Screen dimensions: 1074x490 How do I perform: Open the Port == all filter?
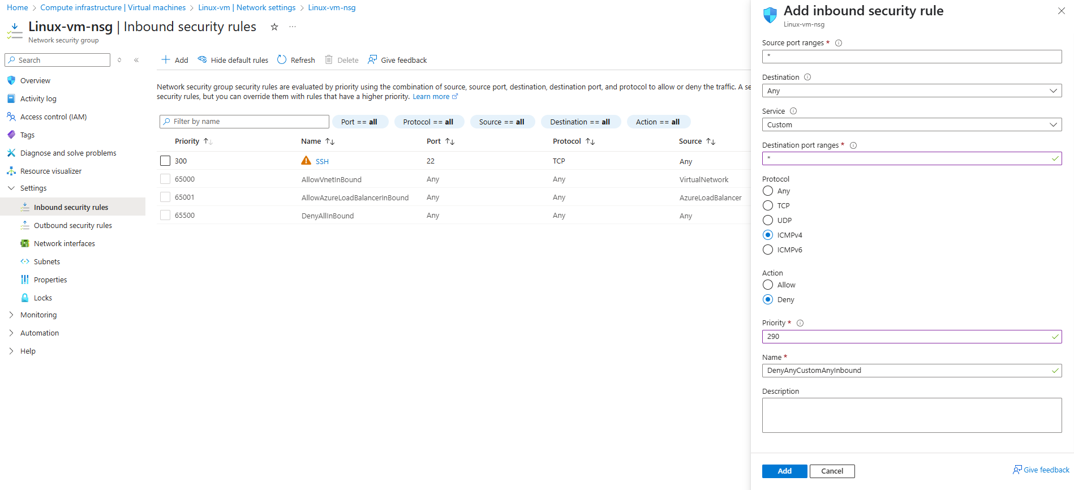click(359, 122)
